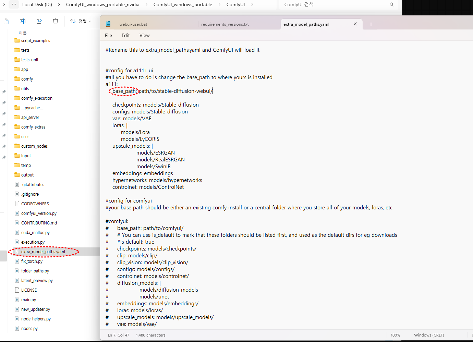Select the fix_torch.py file icon
Image resolution: width=473 pixels, height=342 pixels.
(x=17, y=261)
